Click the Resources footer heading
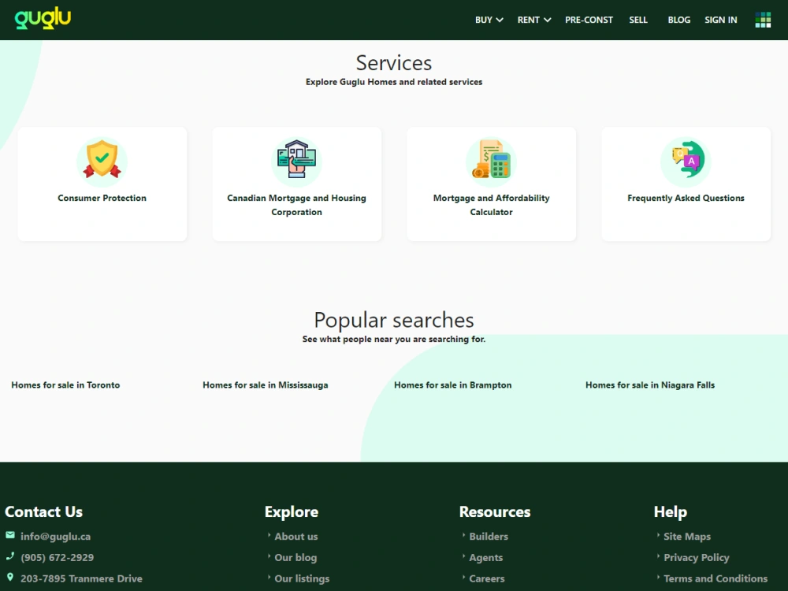Image resolution: width=788 pixels, height=591 pixels. tap(495, 511)
